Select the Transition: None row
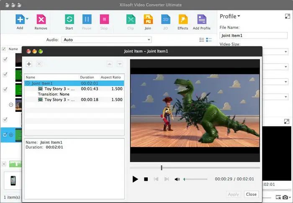The height and width of the screenshot is (203, 293). click(74, 94)
